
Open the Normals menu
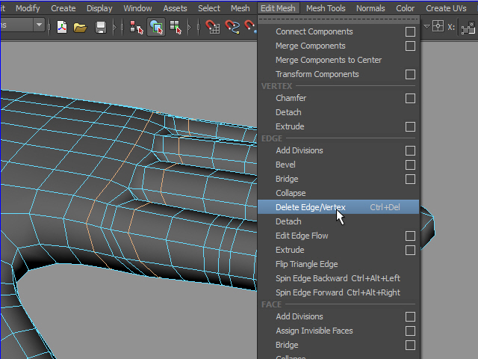pos(370,8)
